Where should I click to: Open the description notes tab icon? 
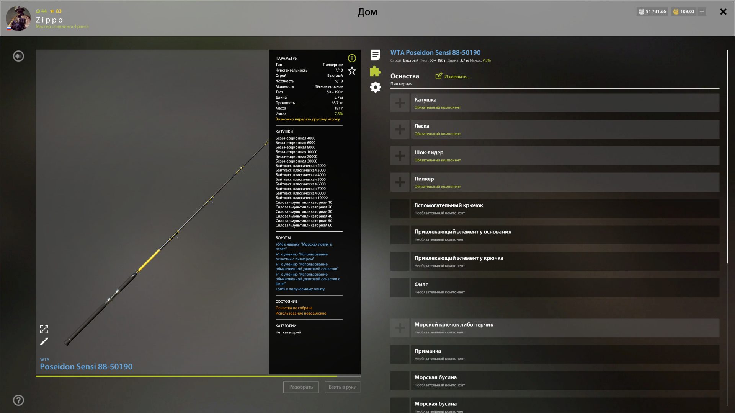coord(376,55)
